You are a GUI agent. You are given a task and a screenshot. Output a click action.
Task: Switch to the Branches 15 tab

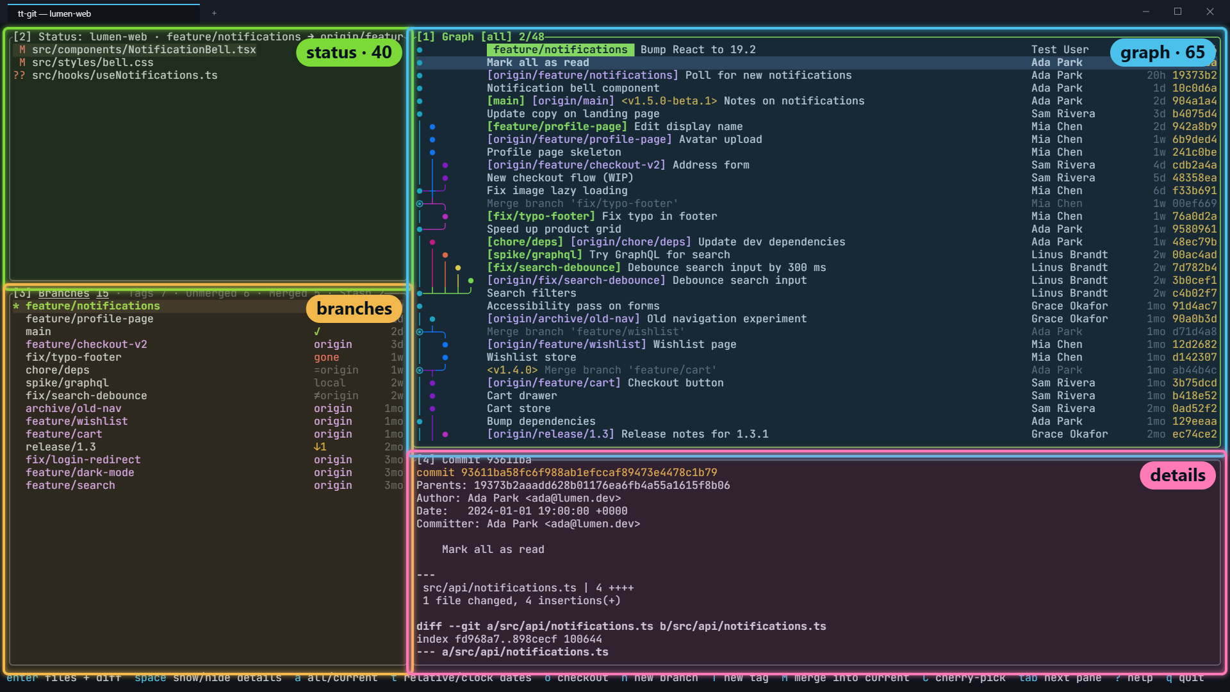coord(74,293)
